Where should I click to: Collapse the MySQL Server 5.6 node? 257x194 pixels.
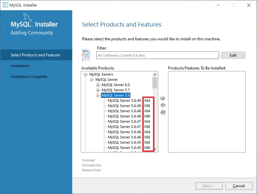tap(98, 96)
